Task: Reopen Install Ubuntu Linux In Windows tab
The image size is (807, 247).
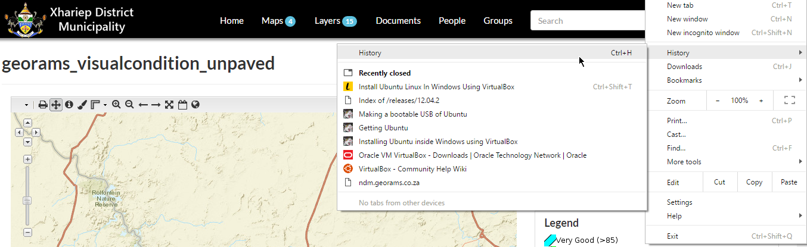Action: [492, 87]
